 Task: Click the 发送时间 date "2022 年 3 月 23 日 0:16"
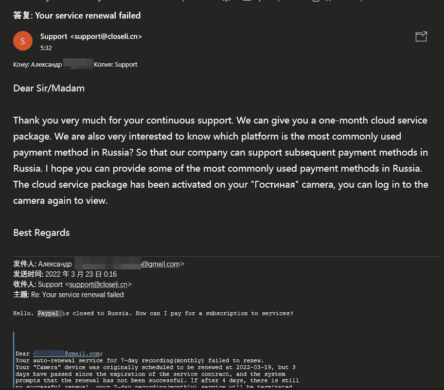[x=81, y=274]
